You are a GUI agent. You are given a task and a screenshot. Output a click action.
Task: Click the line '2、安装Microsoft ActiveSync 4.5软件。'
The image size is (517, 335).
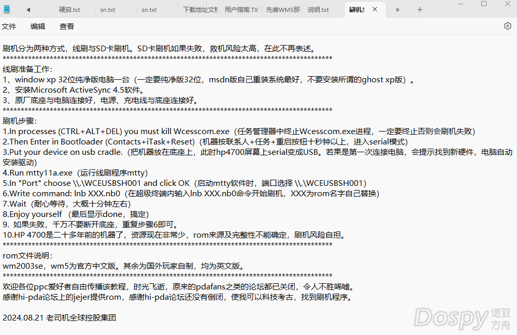(73, 90)
